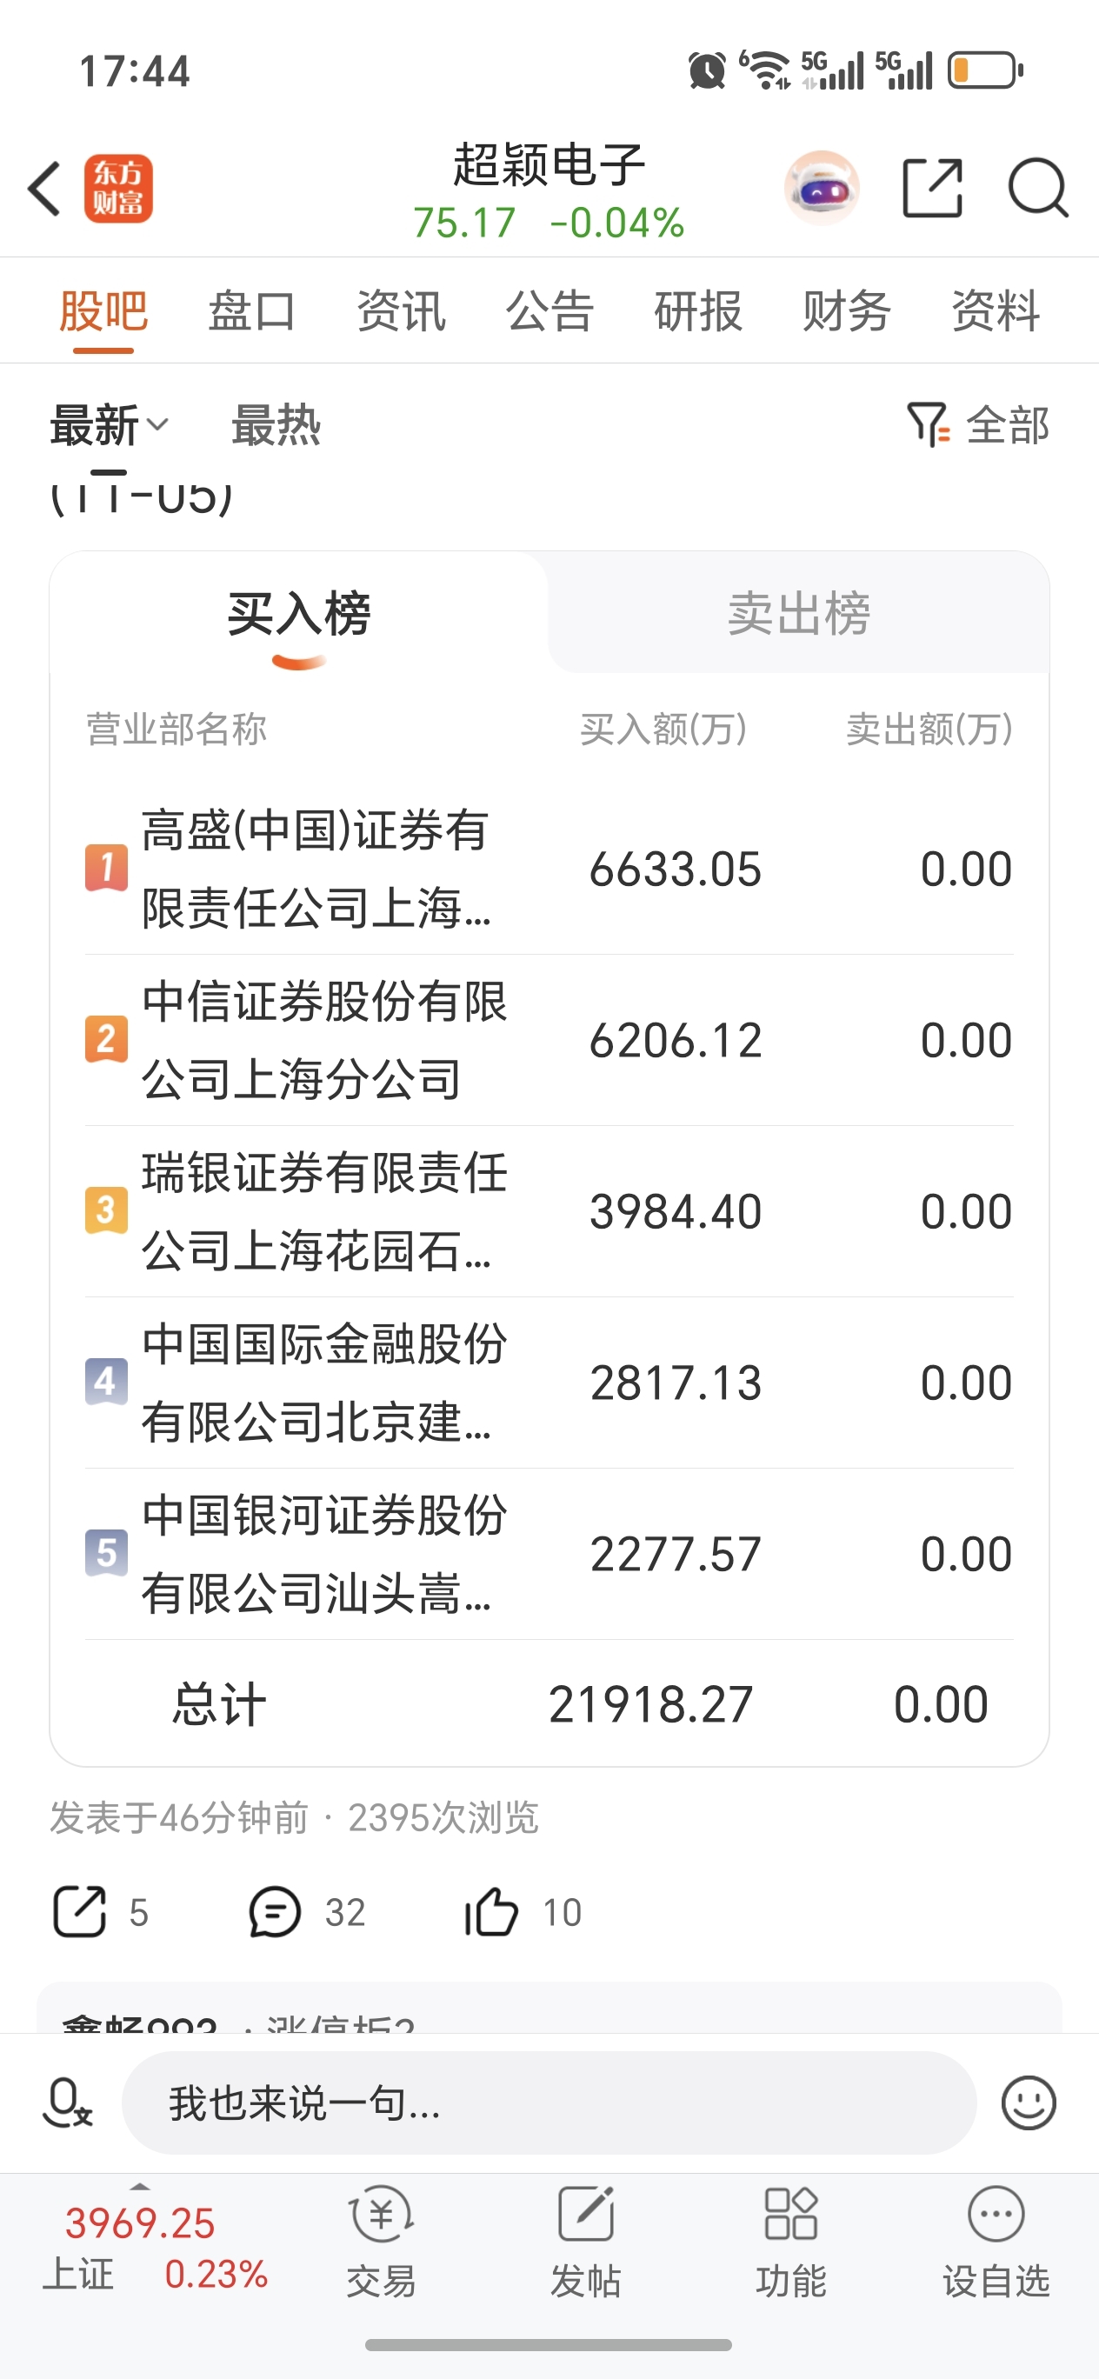Tap the share icon in header
Screen dimensions: 1099x2379
click(x=932, y=189)
